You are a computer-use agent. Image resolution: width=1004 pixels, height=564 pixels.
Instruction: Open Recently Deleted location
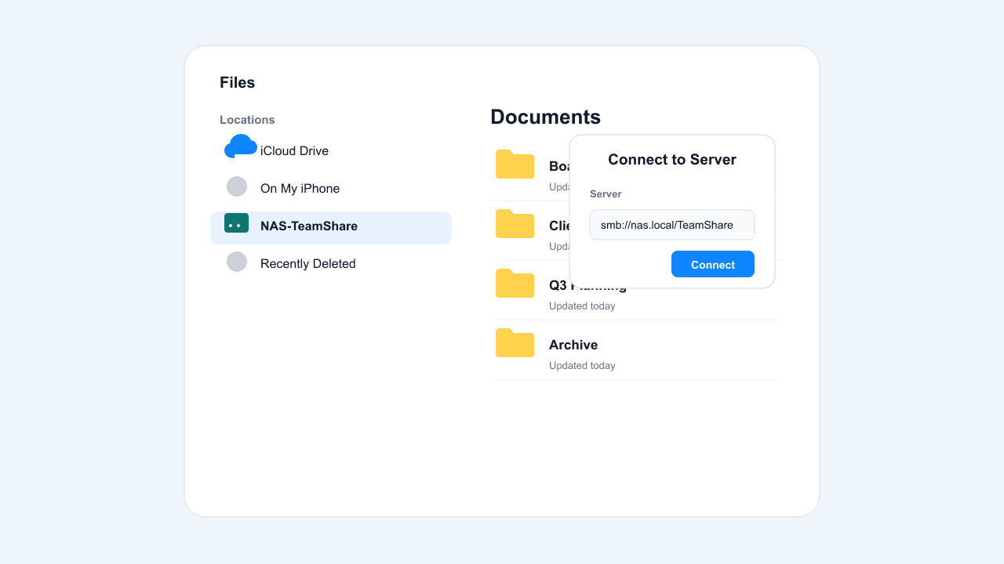tap(331, 264)
